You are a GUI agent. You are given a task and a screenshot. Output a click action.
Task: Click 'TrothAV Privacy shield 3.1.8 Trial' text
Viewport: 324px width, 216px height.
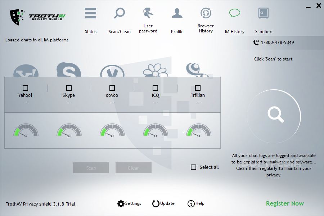40,204
